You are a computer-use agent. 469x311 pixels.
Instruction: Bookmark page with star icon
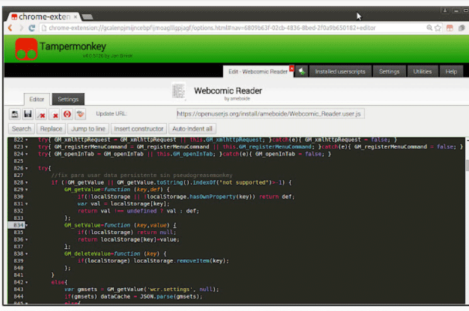pyautogui.click(x=438, y=28)
